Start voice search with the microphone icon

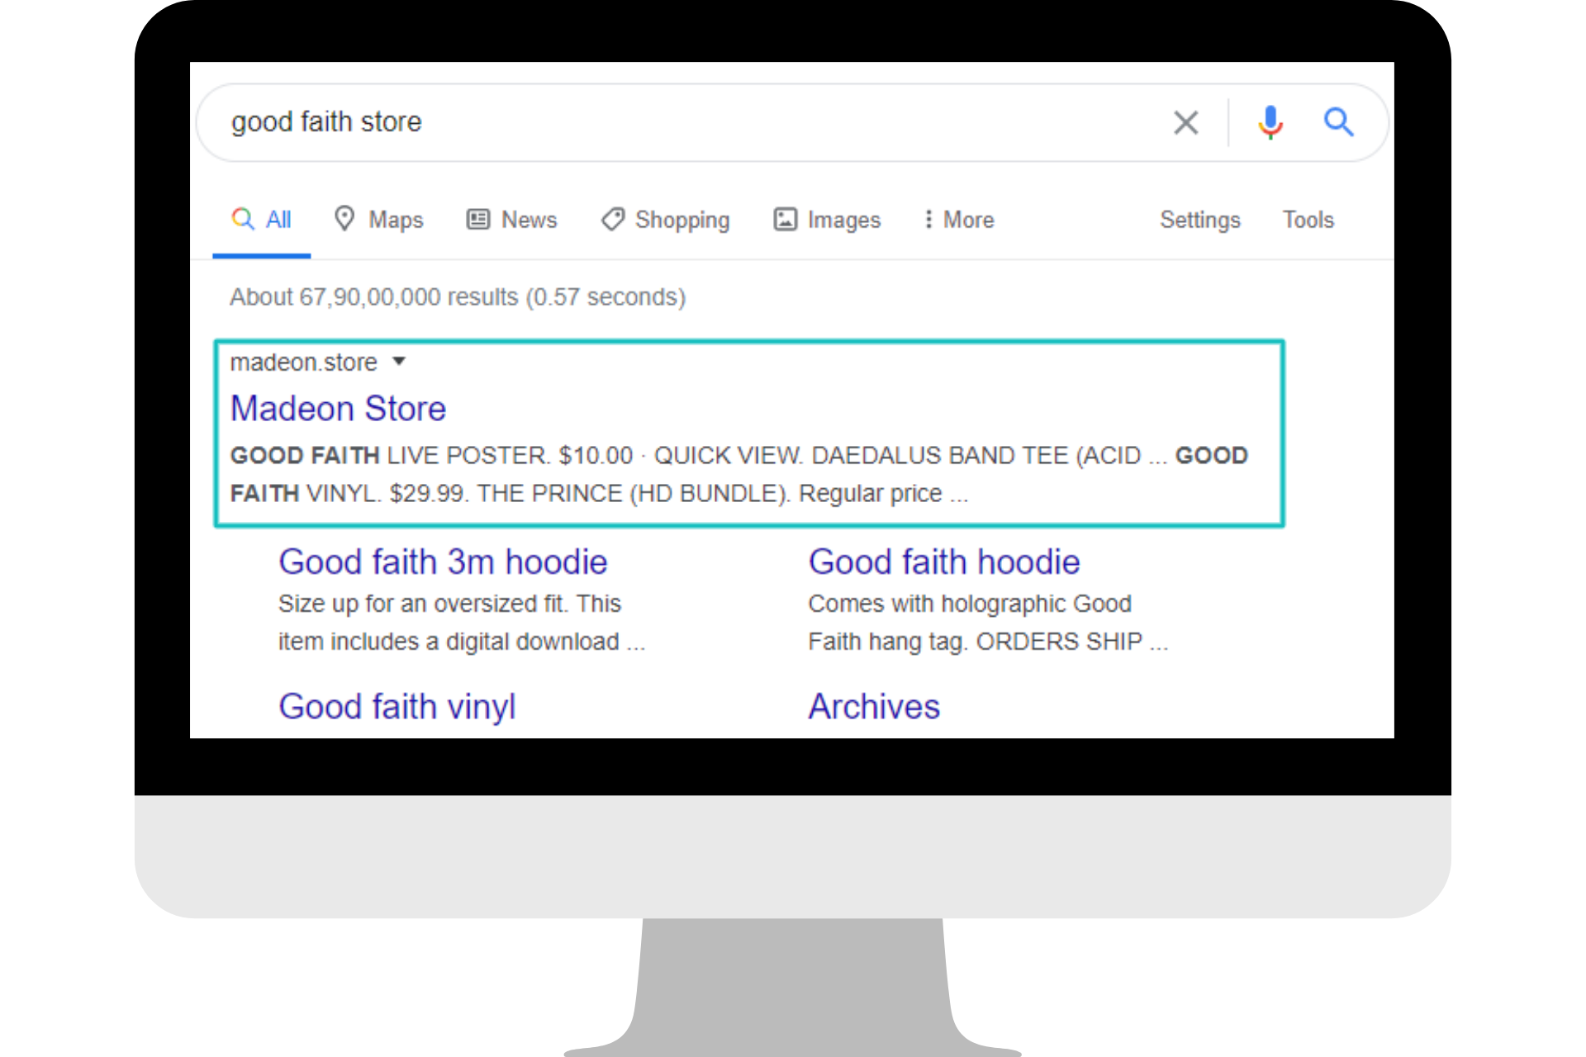pos(1270,123)
